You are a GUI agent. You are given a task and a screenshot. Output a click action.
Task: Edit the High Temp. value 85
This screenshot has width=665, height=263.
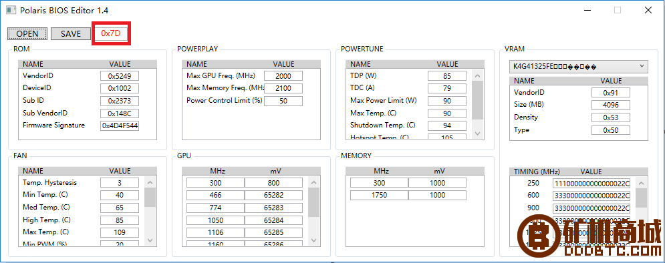pos(120,220)
